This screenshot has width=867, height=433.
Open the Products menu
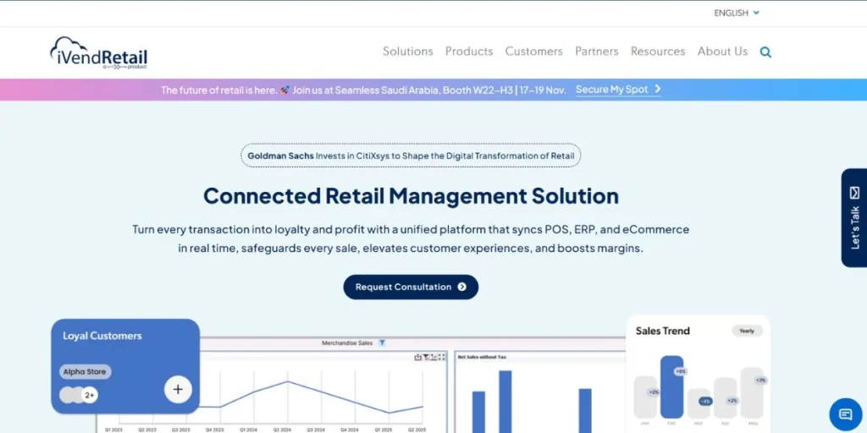(469, 52)
